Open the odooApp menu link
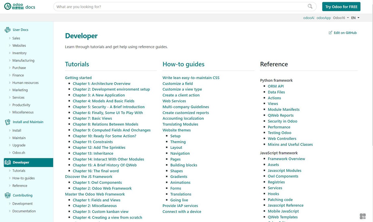This screenshot has height=222, width=373. click(x=323, y=18)
